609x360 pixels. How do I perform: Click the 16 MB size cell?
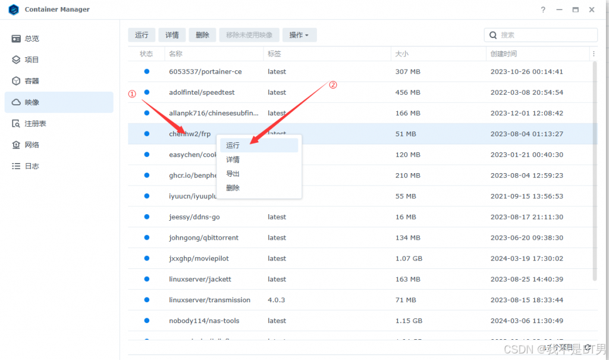[x=406, y=217]
